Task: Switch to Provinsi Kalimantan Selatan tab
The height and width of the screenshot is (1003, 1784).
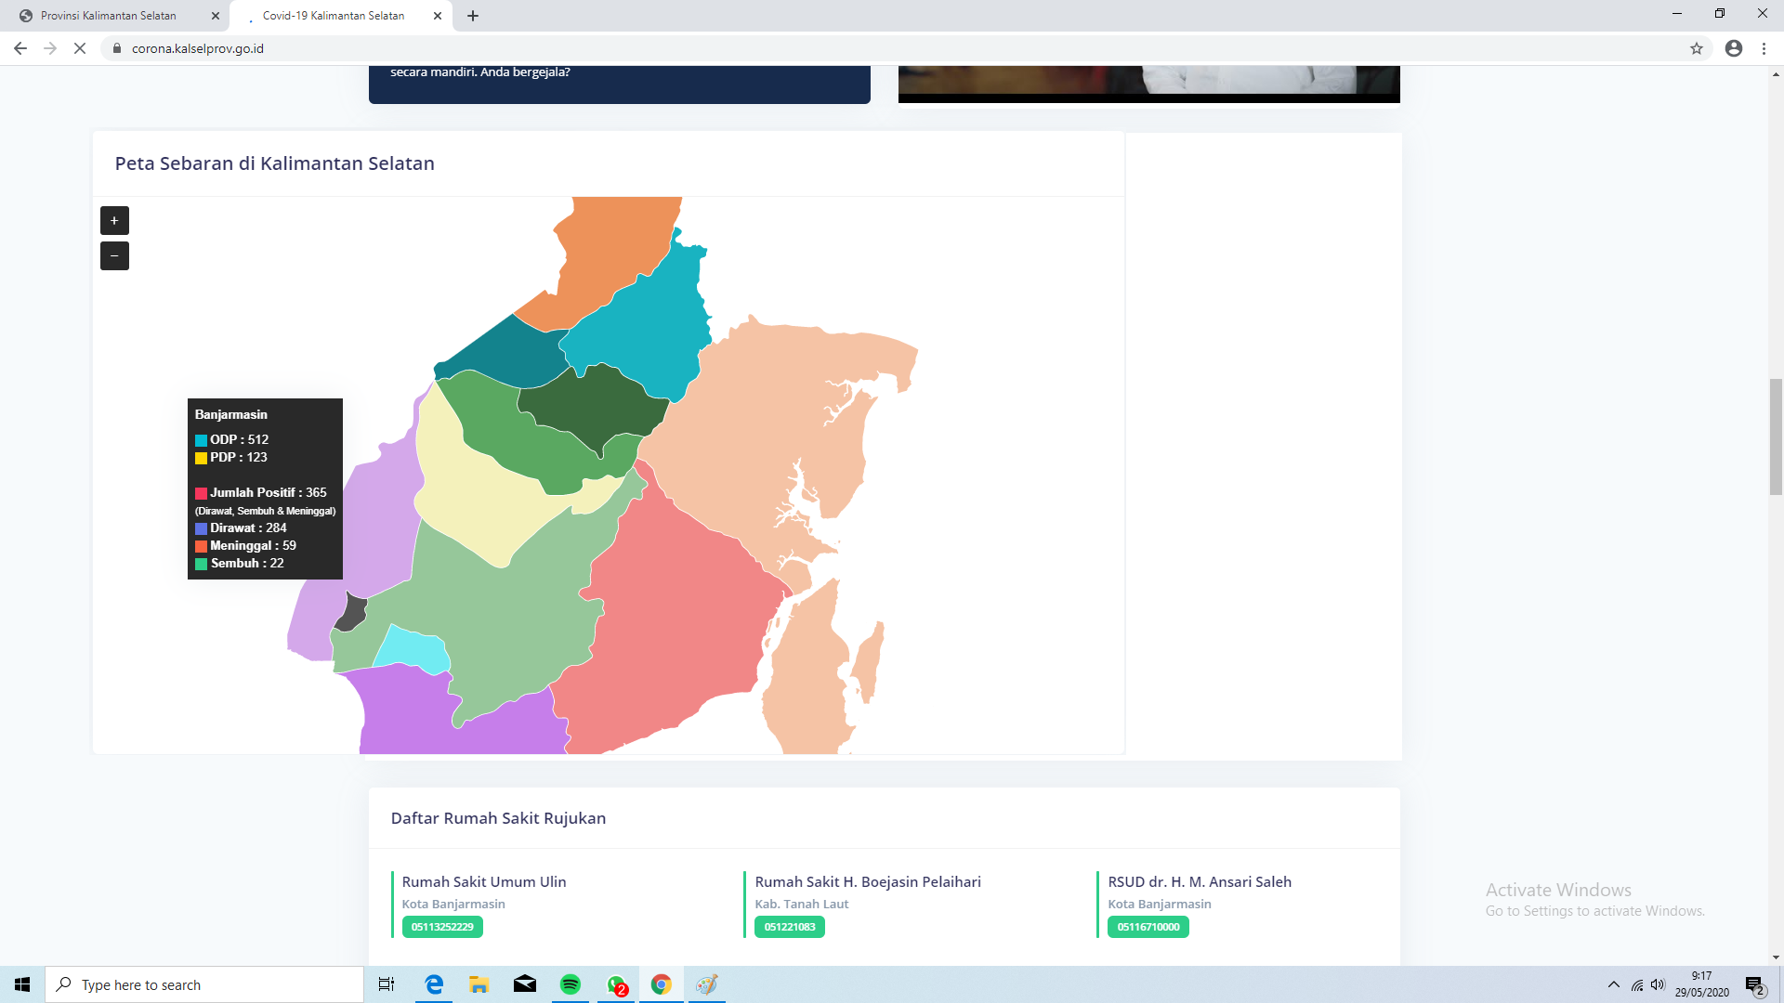Action: (x=109, y=16)
